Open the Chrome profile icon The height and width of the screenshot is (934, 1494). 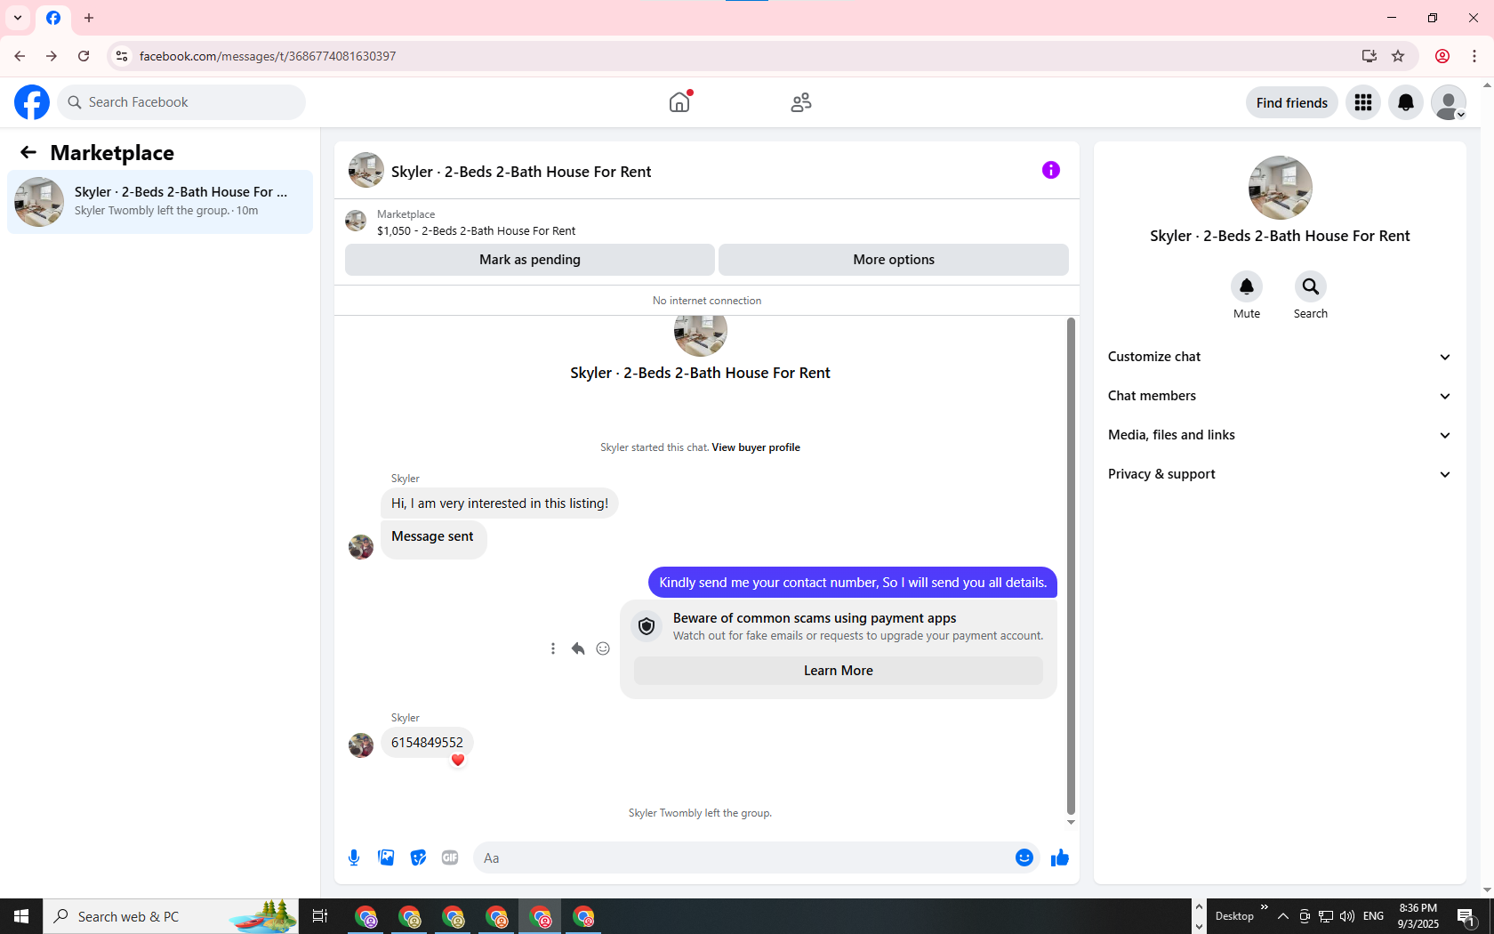click(1442, 56)
